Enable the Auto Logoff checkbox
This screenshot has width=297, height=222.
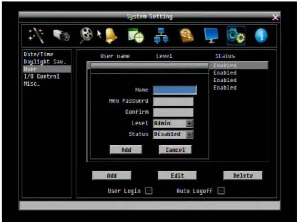click(x=221, y=191)
